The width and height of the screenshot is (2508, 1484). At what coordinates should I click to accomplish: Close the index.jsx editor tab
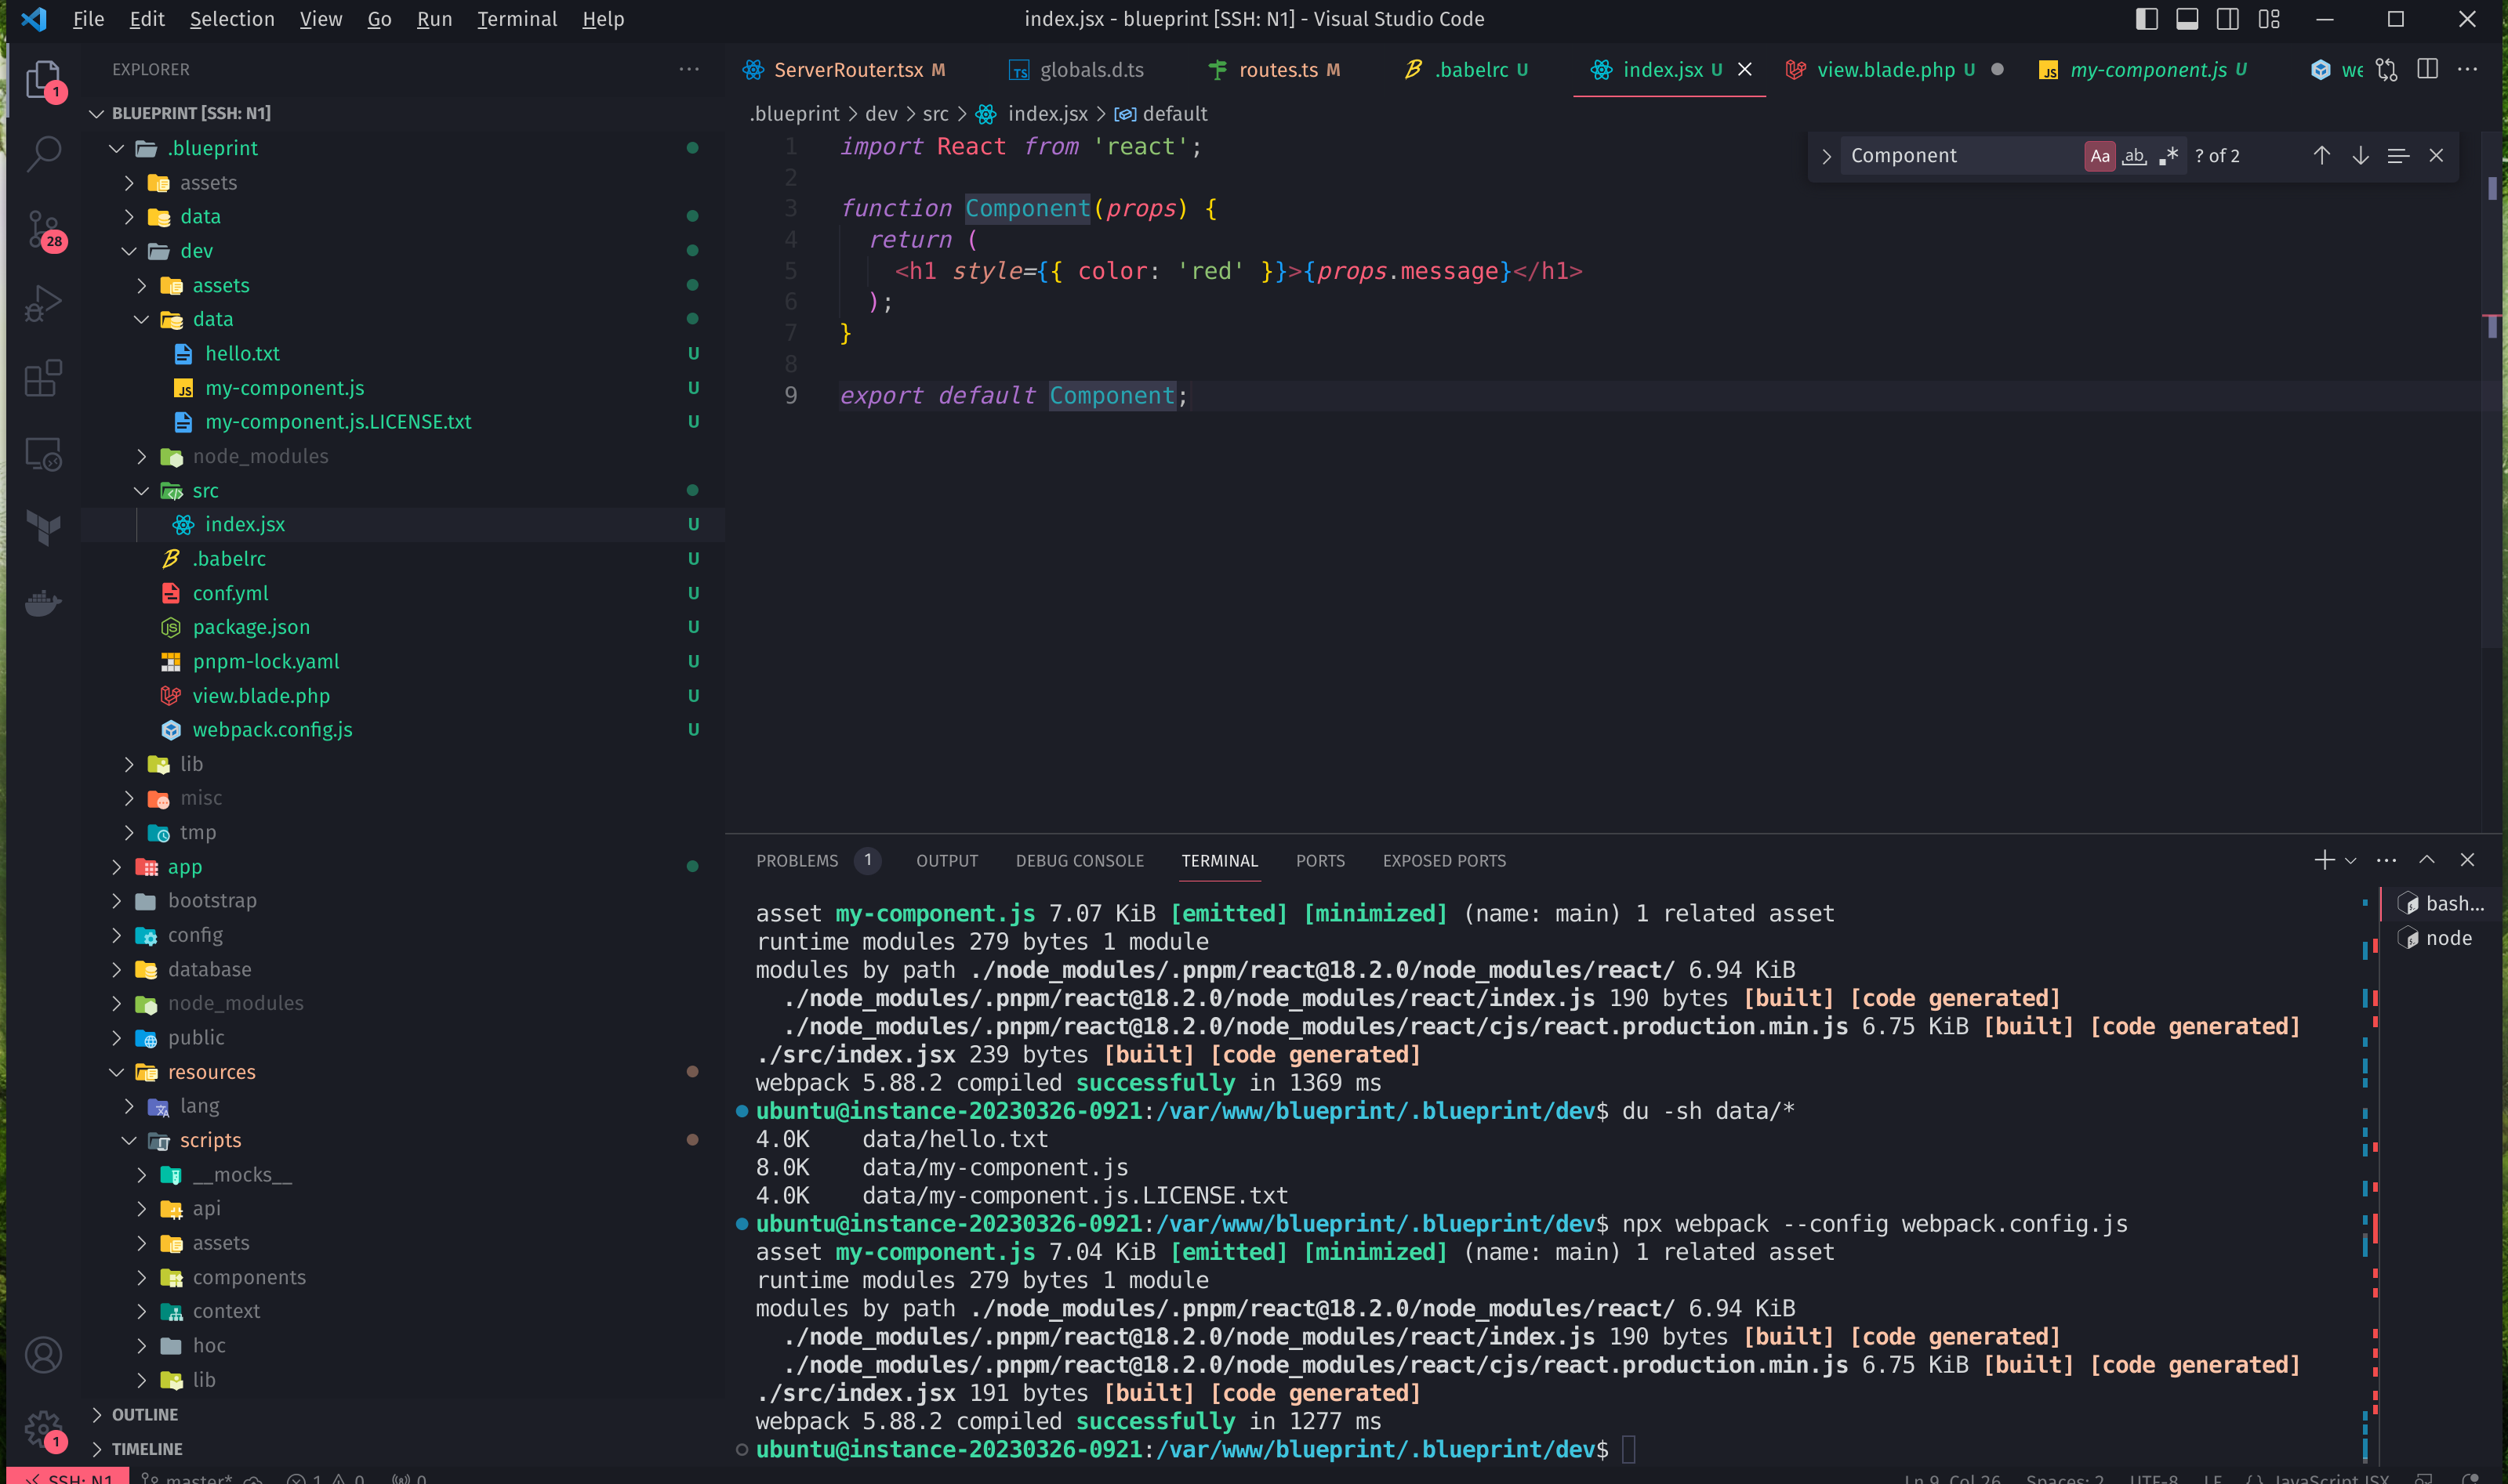[1744, 69]
